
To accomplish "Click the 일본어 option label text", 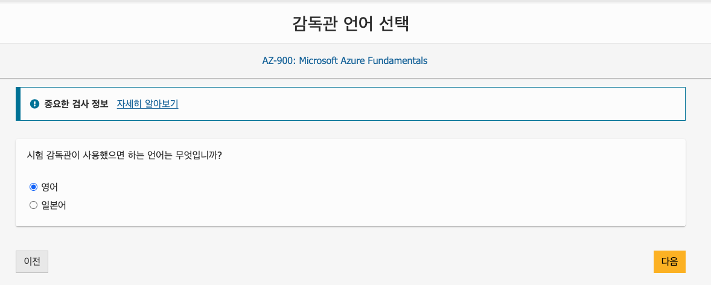I will click(54, 205).
